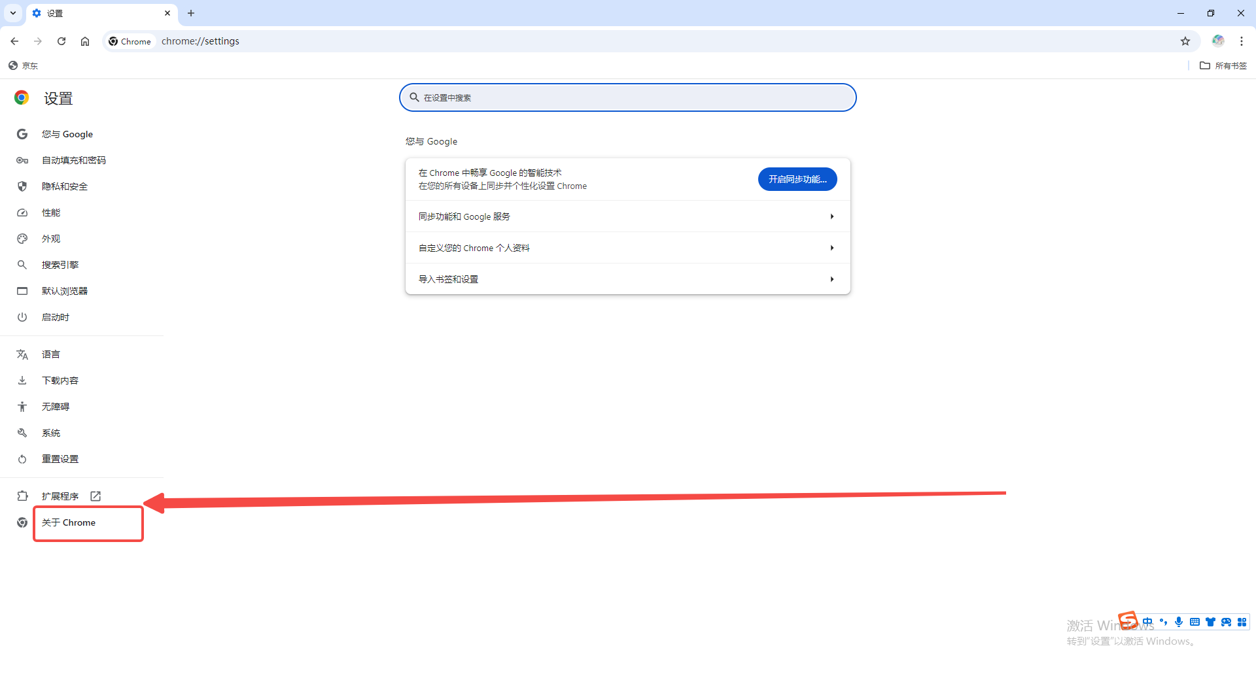Click the download arrow icon
The height and width of the screenshot is (680, 1256).
tap(22, 381)
